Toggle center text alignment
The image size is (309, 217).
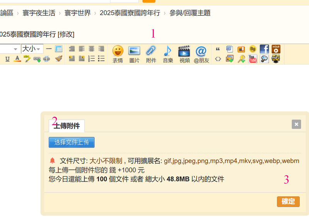coord(92,49)
